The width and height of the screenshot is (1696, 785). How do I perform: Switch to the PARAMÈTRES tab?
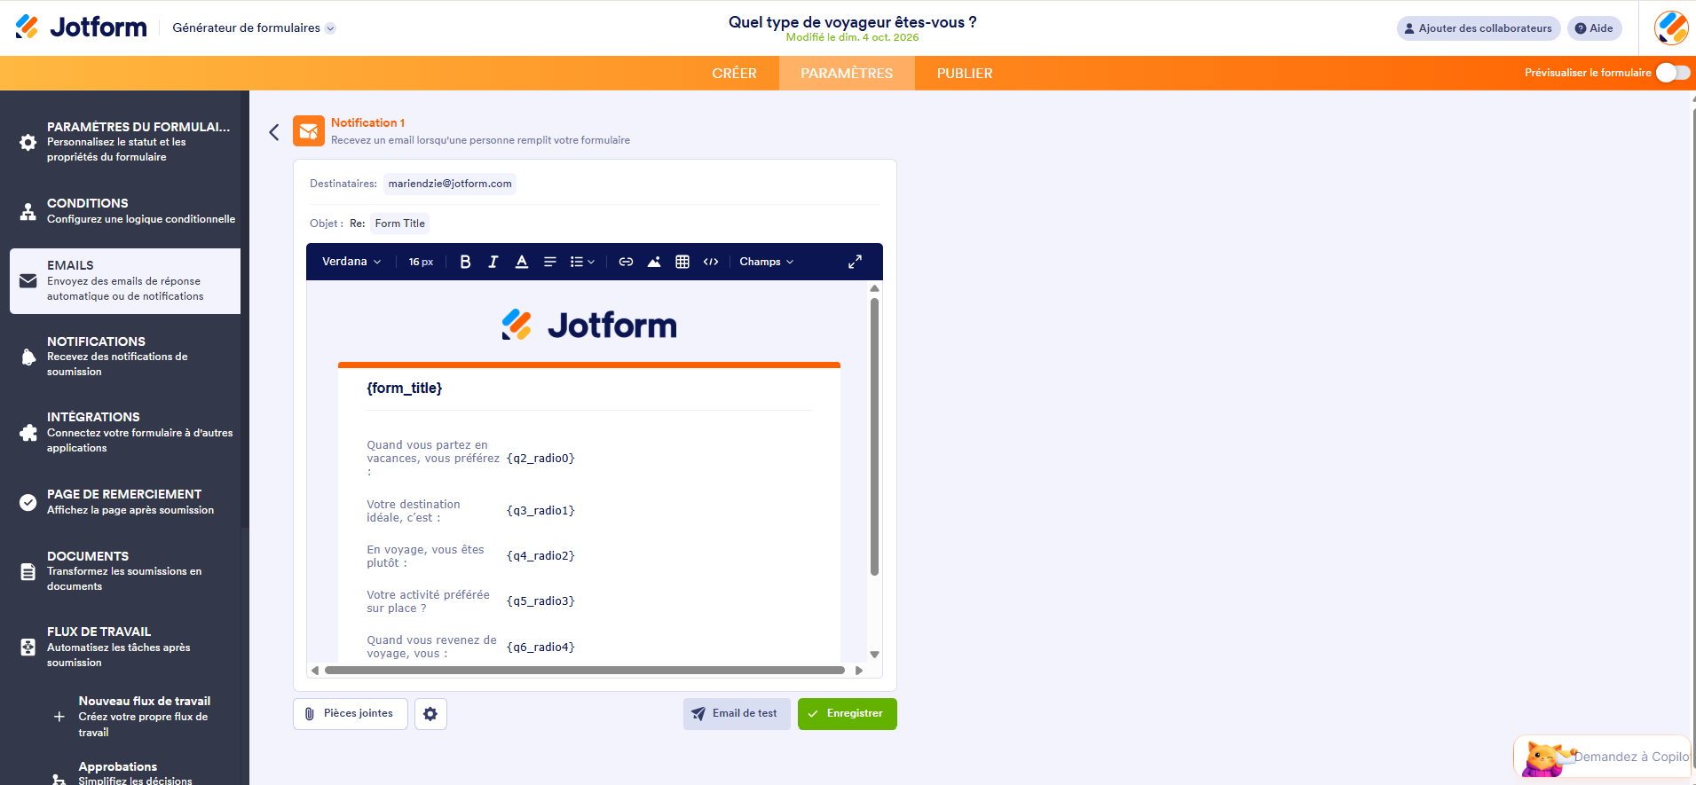tap(847, 74)
